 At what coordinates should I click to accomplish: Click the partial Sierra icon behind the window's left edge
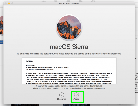tap(2, 25)
